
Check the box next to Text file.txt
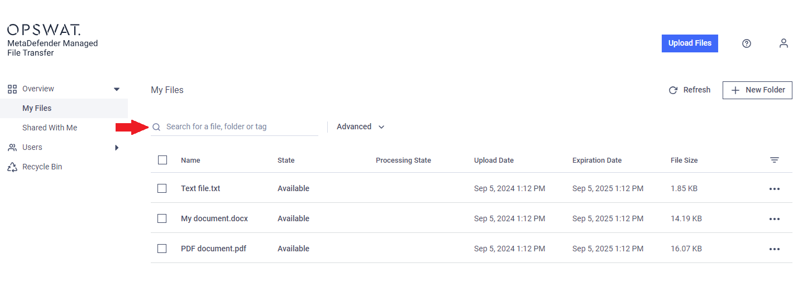(x=162, y=188)
